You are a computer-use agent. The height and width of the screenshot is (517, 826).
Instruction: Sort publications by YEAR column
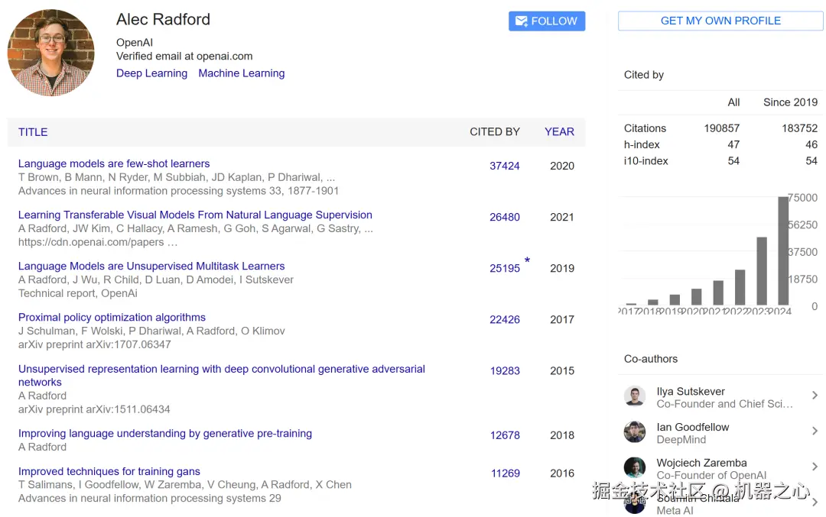(559, 132)
